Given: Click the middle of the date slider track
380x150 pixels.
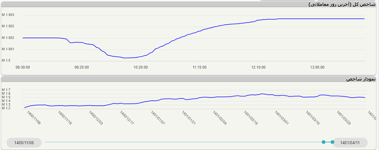Looking at the screenshot, I should (x=184, y=142).
